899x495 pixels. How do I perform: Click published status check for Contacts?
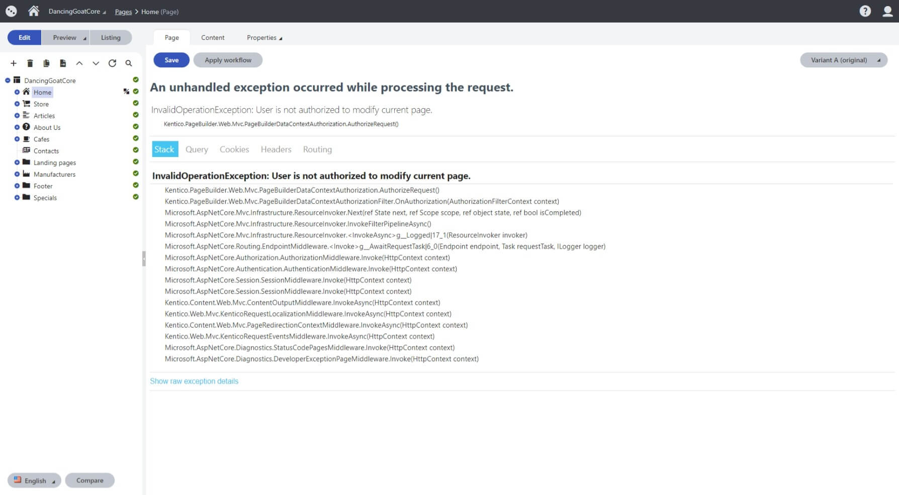coord(136,150)
